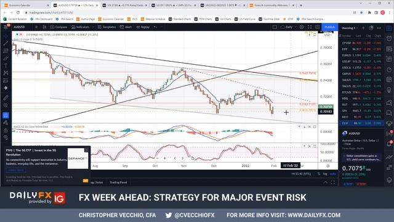Image resolution: width=394 pixels, height=222 pixels.
Task: Start bar Replay mode
Action: coord(143,27)
